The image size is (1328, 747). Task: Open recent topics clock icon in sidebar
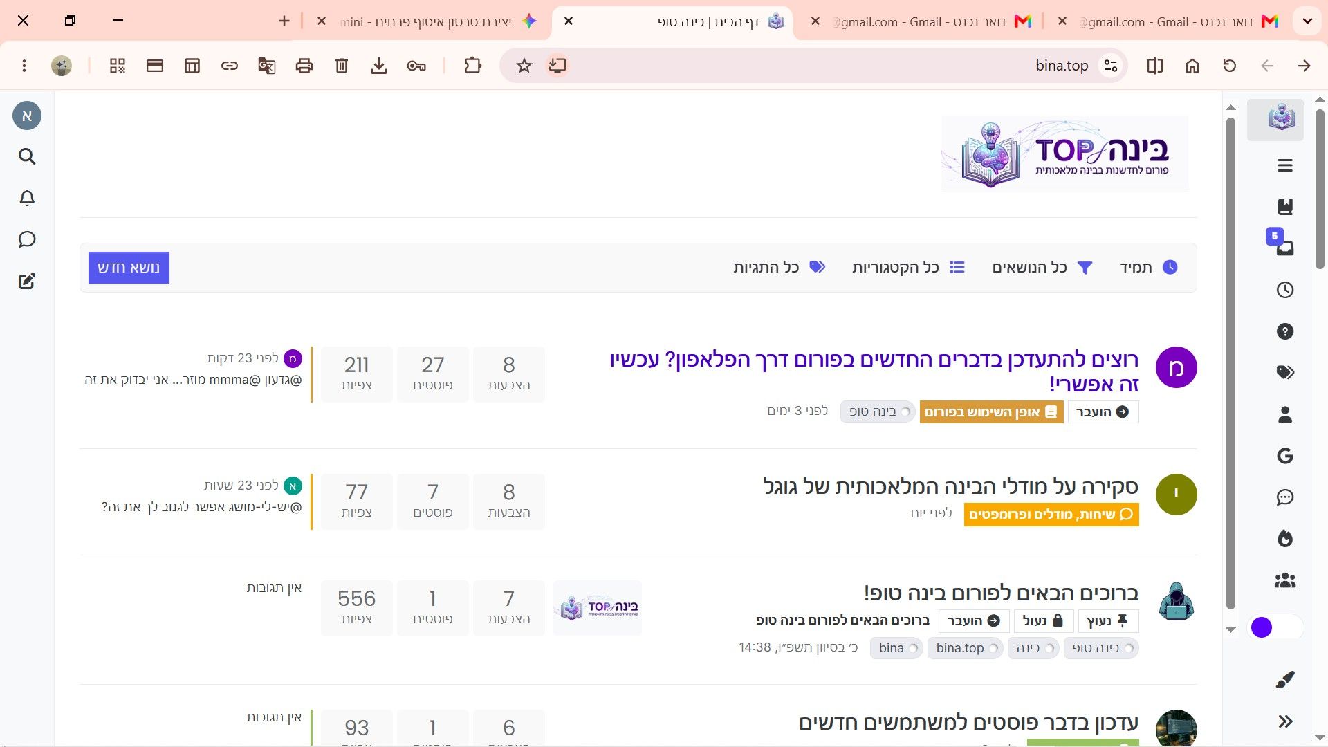pyautogui.click(x=1285, y=290)
